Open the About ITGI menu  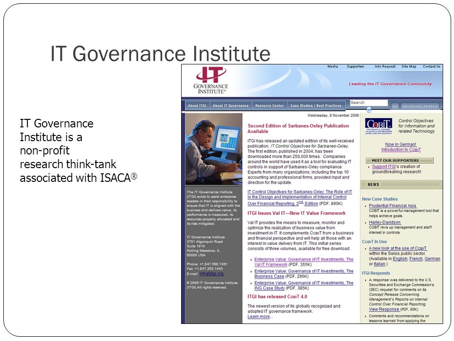coord(197,106)
